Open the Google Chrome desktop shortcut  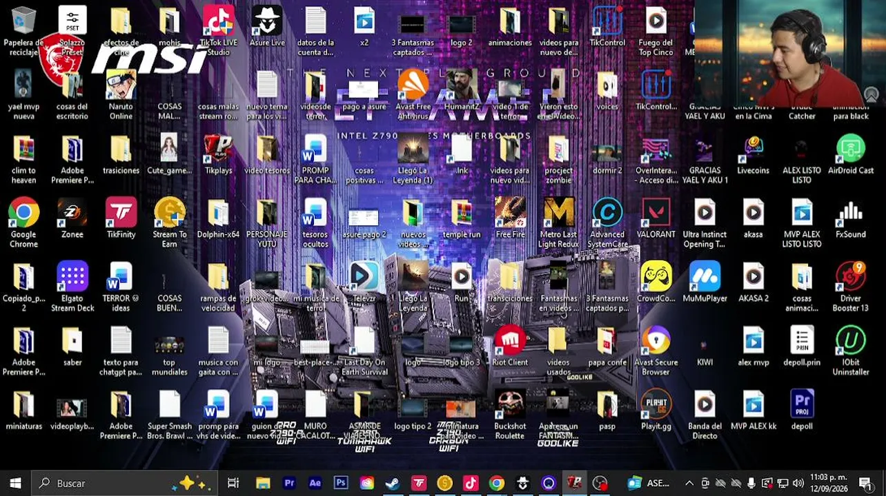(x=23, y=223)
